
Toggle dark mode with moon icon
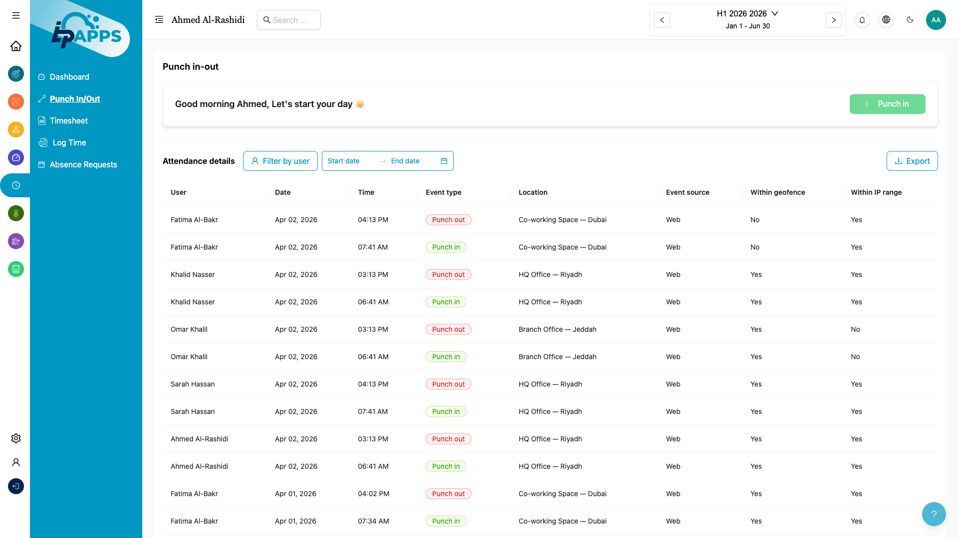pos(910,20)
